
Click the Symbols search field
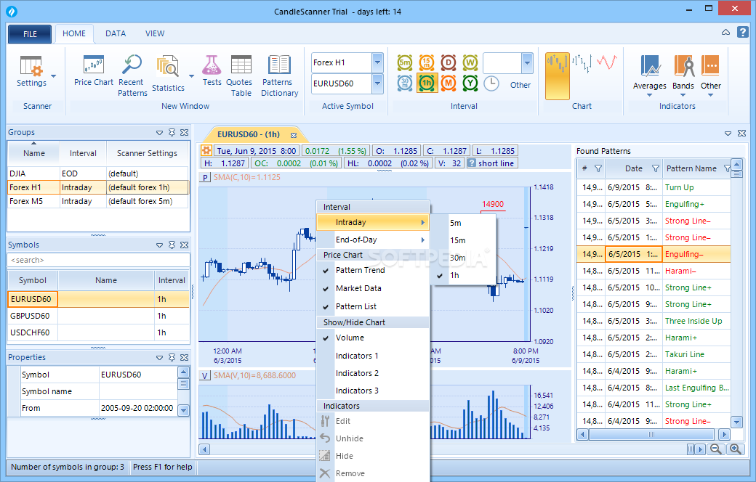click(x=98, y=260)
